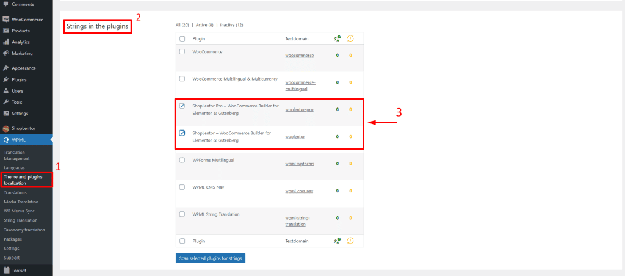Click the Users person icon

[5, 90]
